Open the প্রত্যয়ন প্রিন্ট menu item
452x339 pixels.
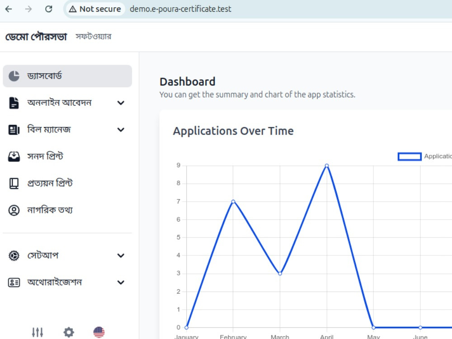point(67,184)
